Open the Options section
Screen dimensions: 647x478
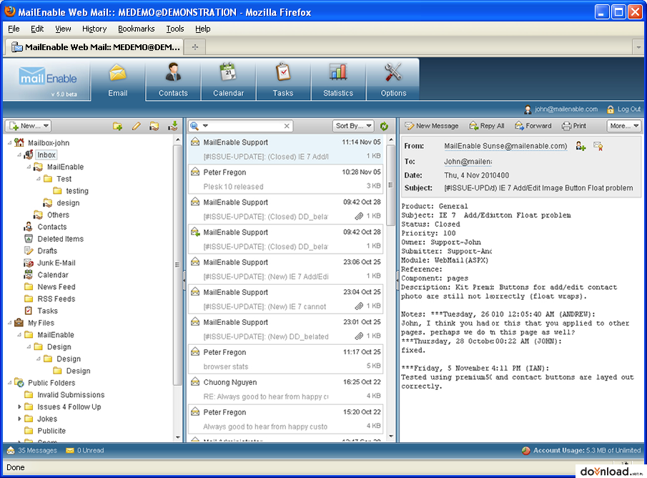click(393, 80)
